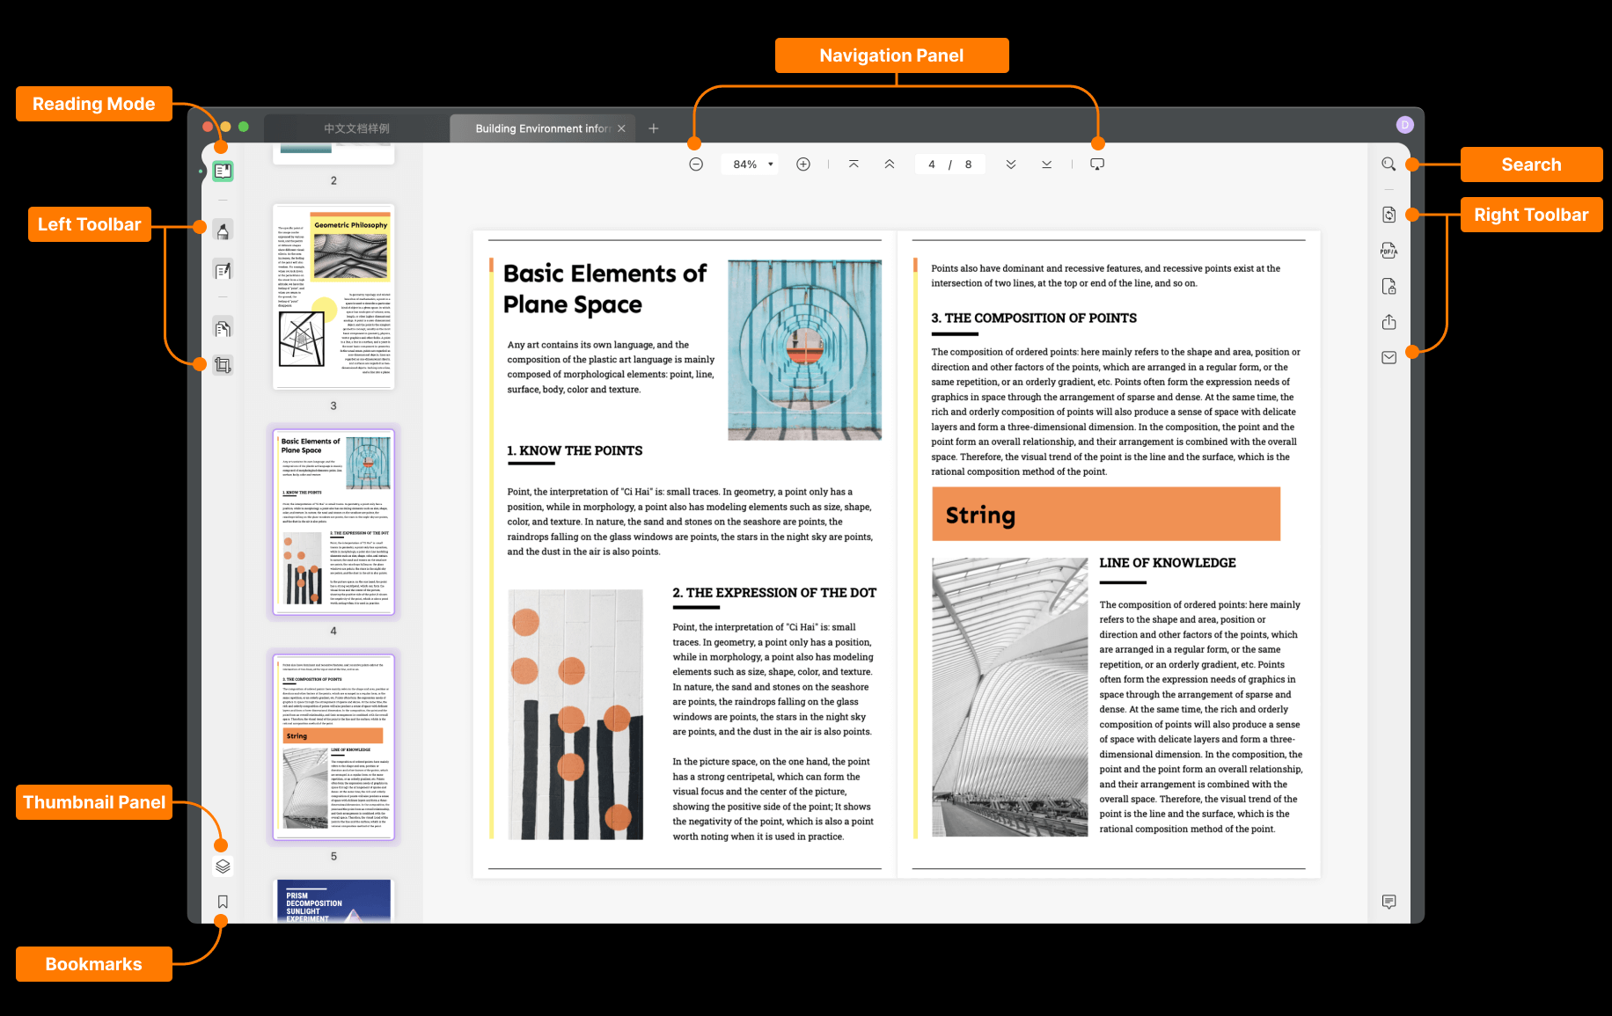Send file by email icon
Image resolution: width=1612 pixels, height=1016 pixels.
(1389, 357)
